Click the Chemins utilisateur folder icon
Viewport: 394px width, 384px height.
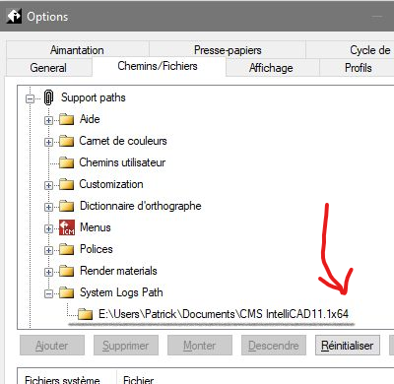tap(66, 162)
